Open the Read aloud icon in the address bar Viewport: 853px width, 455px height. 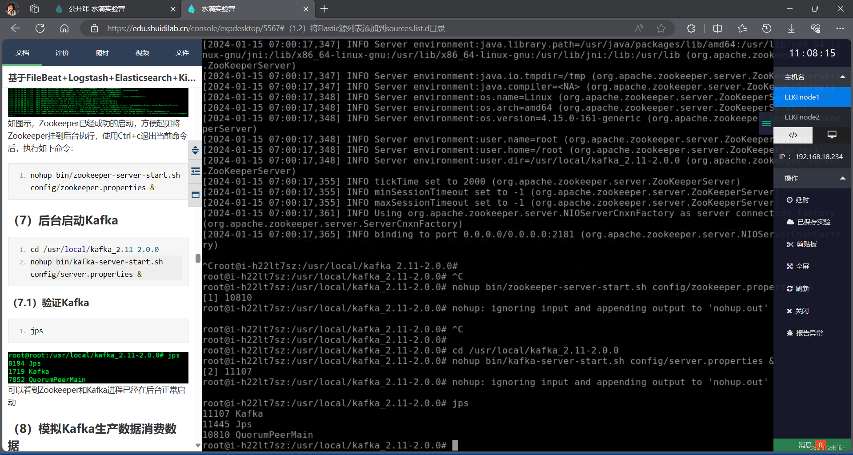[639, 28]
